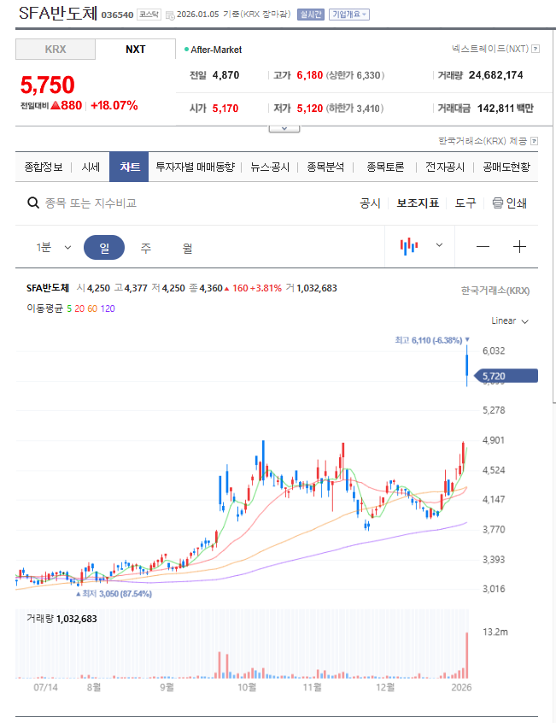Click the calendar icon beside 2026.01.05
This screenshot has height=723, width=556.
[x=170, y=15]
